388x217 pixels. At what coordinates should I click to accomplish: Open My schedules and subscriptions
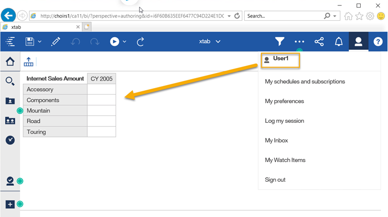pyautogui.click(x=305, y=82)
